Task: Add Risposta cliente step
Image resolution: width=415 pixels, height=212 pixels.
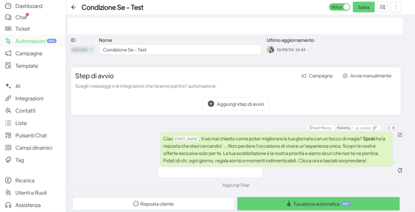Action: pos(153,204)
